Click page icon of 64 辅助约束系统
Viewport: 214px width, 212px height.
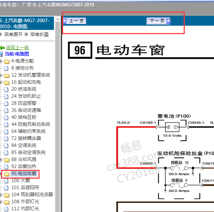coord(6,131)
